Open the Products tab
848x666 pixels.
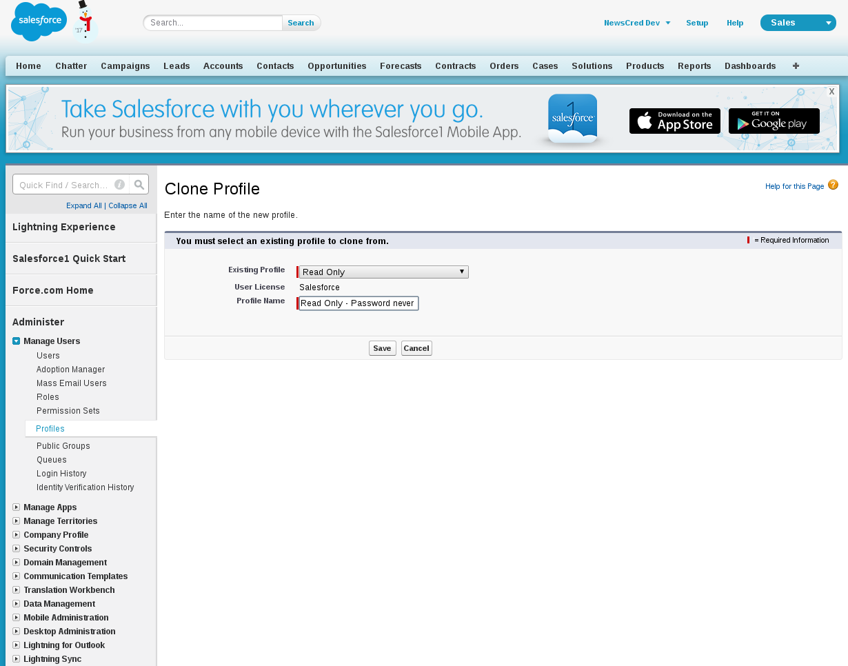tap(645, 66)
